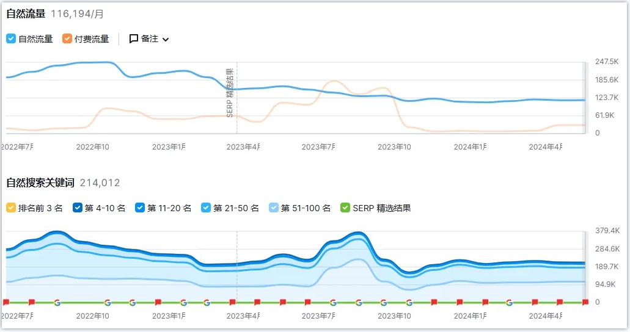Viewport: 630px width, 332px height.
Task: Click the leftmost red flag marker
Action: (x=6, y=302)
